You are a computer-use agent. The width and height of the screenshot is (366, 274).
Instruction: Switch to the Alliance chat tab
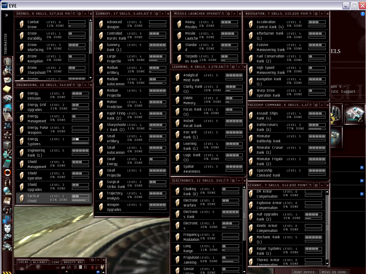[40, 262]
